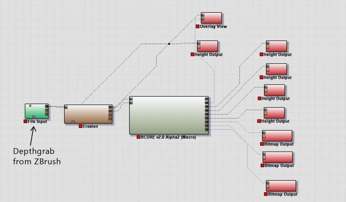The height and width of the screenshot is (202, 346).
Task: Click the input port on Erosion node
Action: pyautogui.click(x=66, y=107)
